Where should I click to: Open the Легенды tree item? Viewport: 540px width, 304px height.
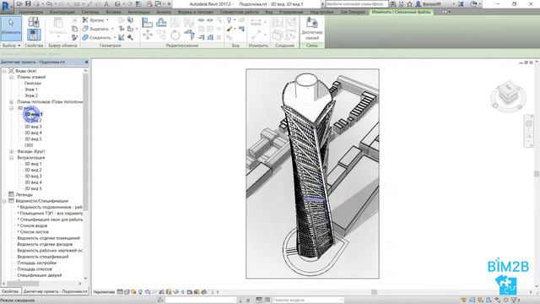[24, 195]
